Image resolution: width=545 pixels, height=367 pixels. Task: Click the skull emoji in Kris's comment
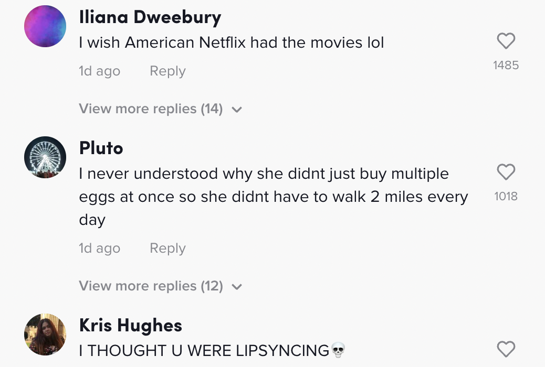pyautogui.click(x=338, y=350)
